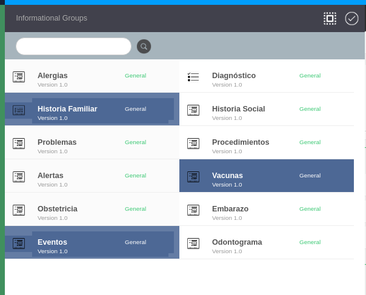Click the Historia Social form icon
The height and width of the screenshot is (295, 366).
(193, 110)
